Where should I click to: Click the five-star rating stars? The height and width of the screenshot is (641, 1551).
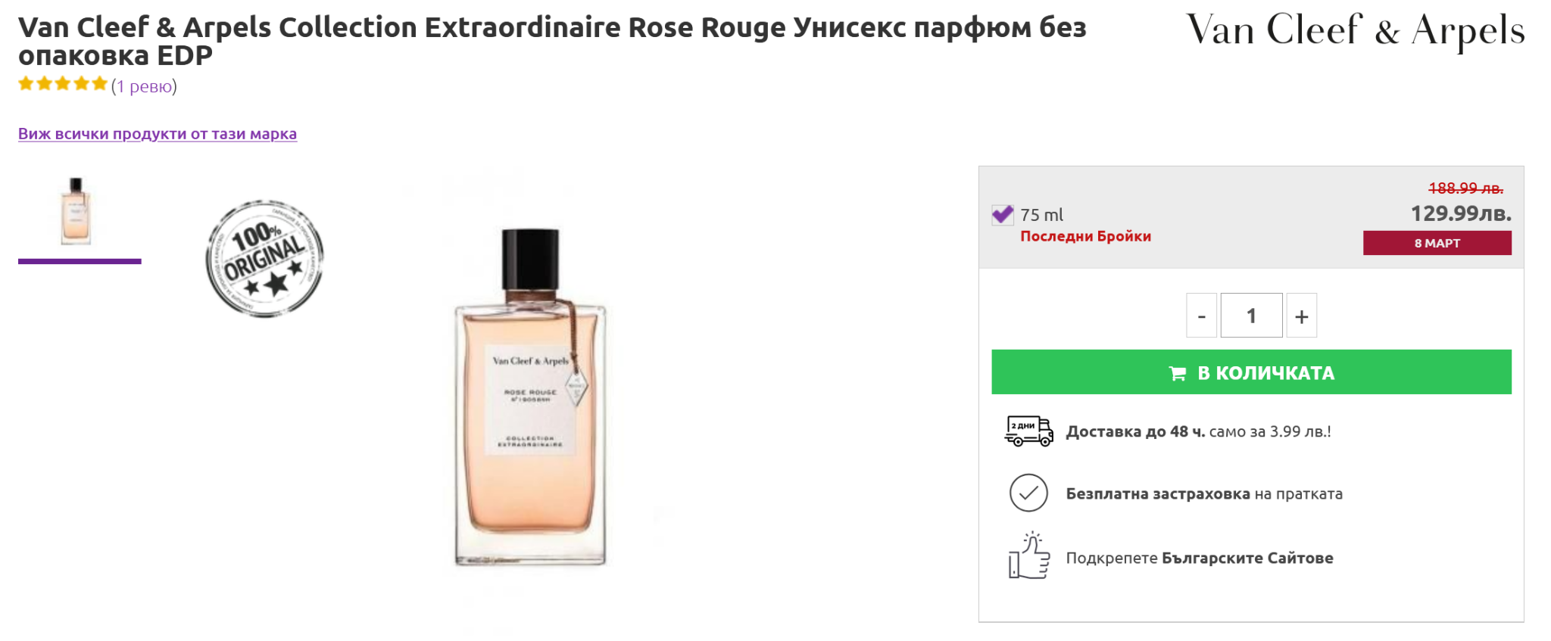pyautogui.click(x=63, y=84)
